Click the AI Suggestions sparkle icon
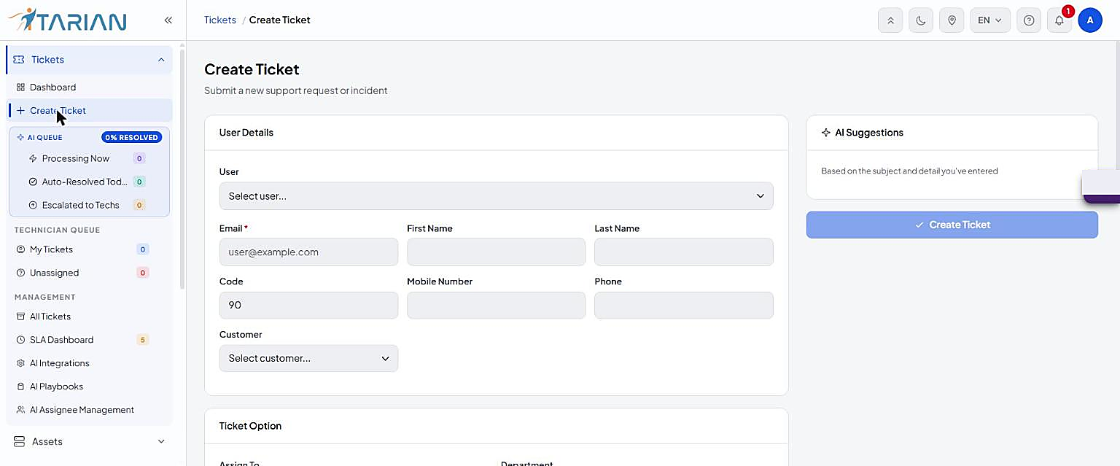 [826, 133]
